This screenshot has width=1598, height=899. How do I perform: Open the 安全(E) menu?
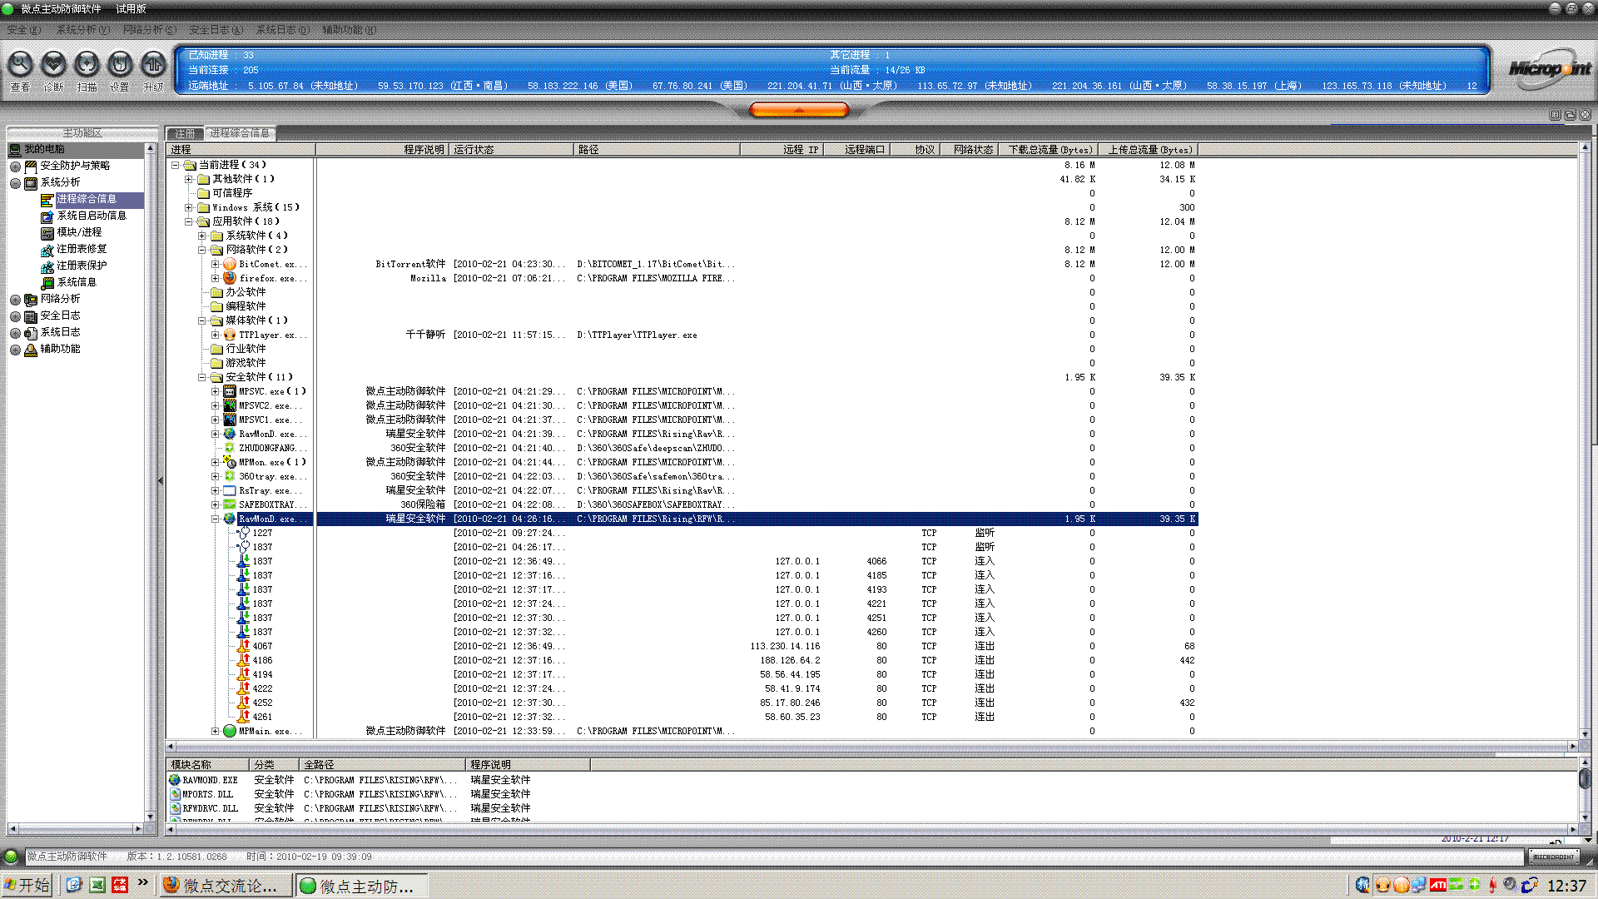click(23, 30)
